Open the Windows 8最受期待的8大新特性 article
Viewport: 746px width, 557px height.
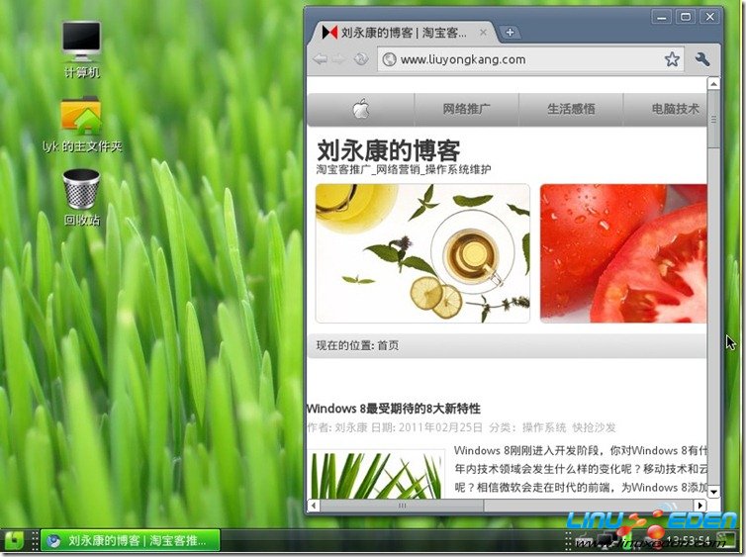(394, 409)
